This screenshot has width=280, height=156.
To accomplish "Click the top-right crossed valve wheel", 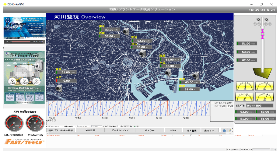I will (x=266, y=20).
